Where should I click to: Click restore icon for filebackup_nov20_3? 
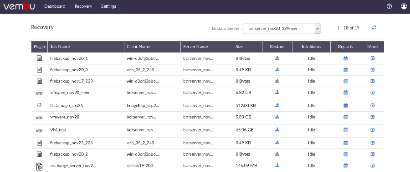[x=277, y=69]
